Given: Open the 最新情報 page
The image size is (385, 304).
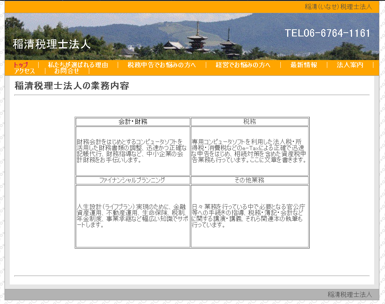Looking at the screenshot, I should 304,65.
